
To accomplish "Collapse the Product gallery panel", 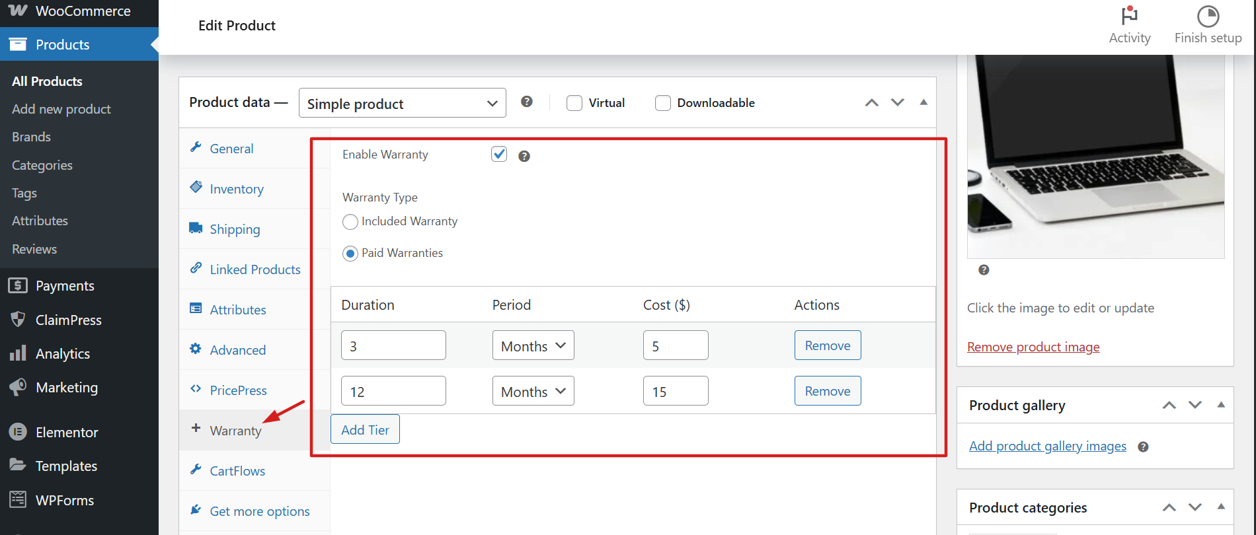I will click(x=1220, y=405).
